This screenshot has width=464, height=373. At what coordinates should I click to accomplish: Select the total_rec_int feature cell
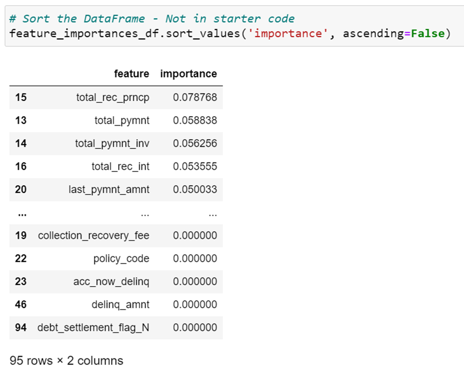pyautogui.click(x=120, y=167)
